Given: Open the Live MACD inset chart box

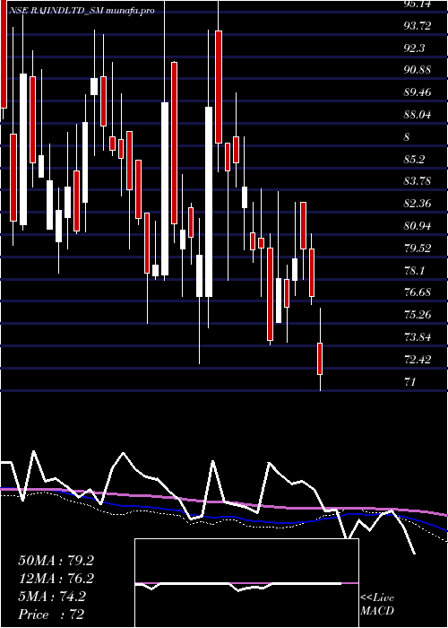Looking at the screenshot, I should [246, 583].
